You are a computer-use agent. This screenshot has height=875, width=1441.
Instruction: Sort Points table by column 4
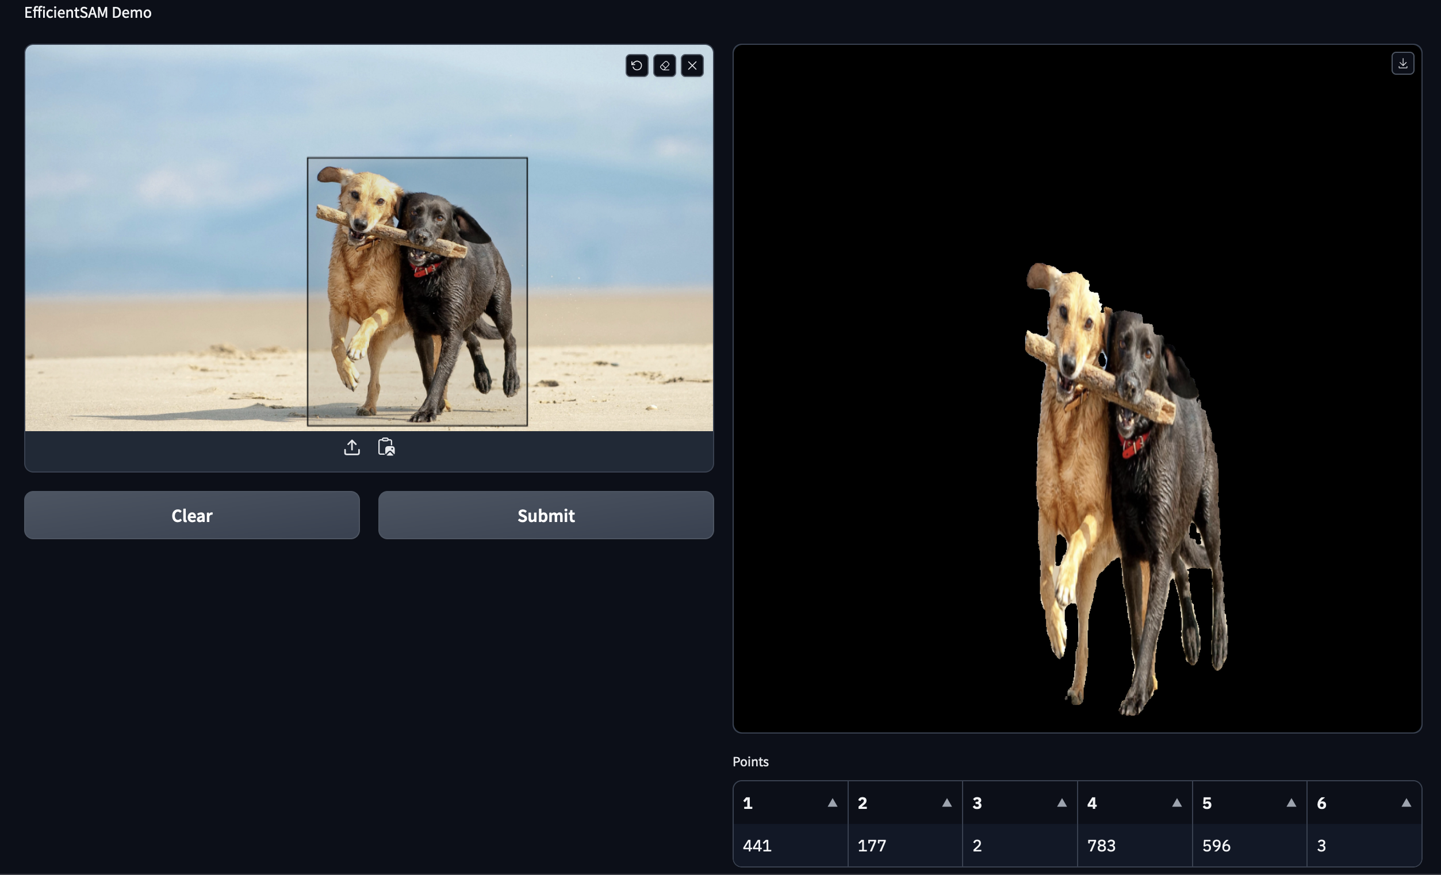[x=1176, y=803]
